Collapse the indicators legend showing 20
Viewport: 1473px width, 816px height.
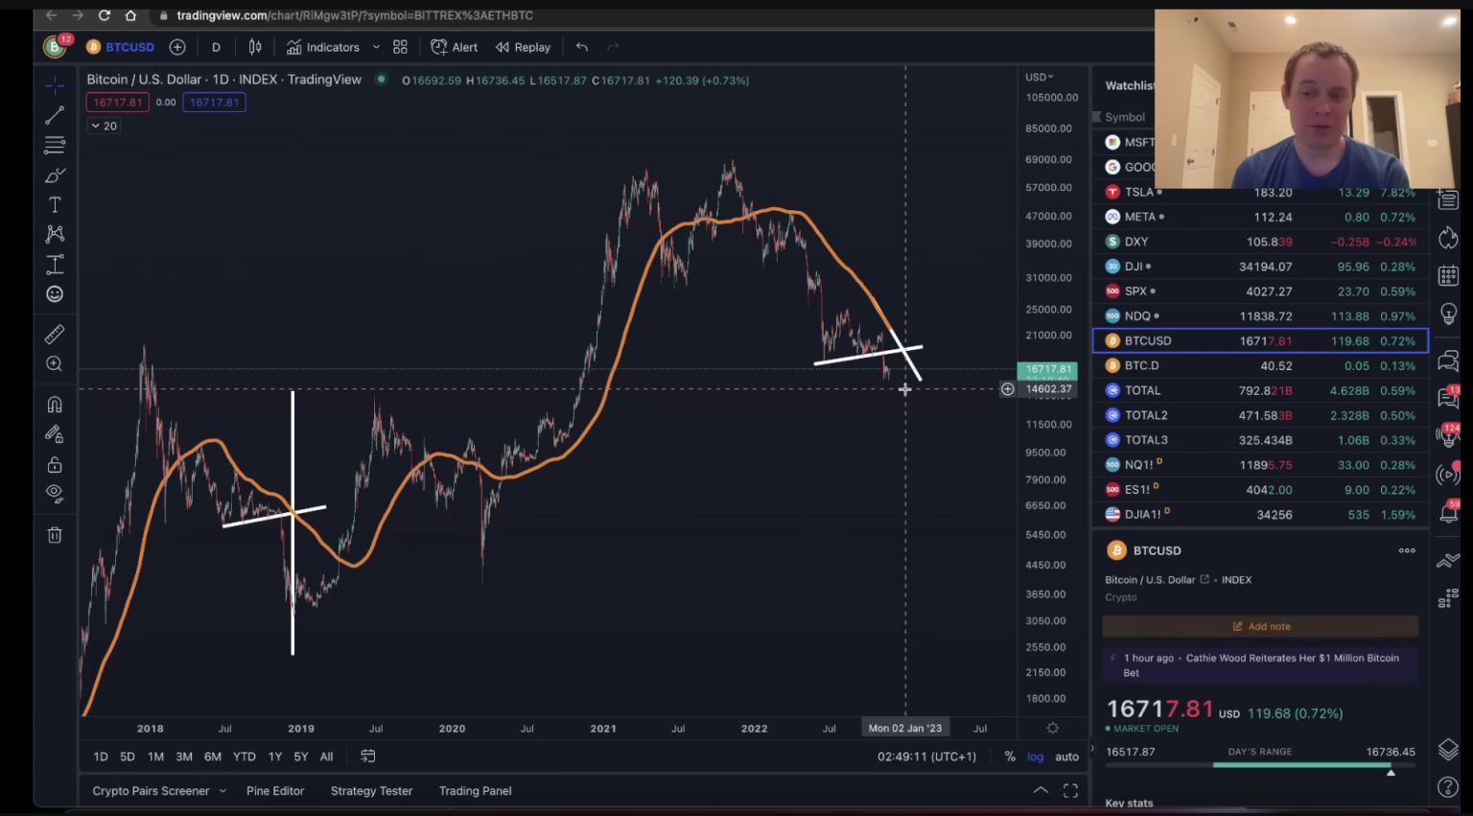click(104, 126)
